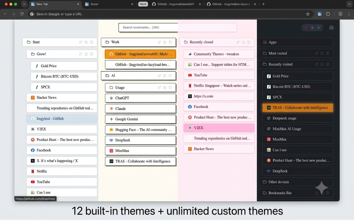
Task: Click the open-in-new-tab icon on the AI row
Action: tap(159, 76)
